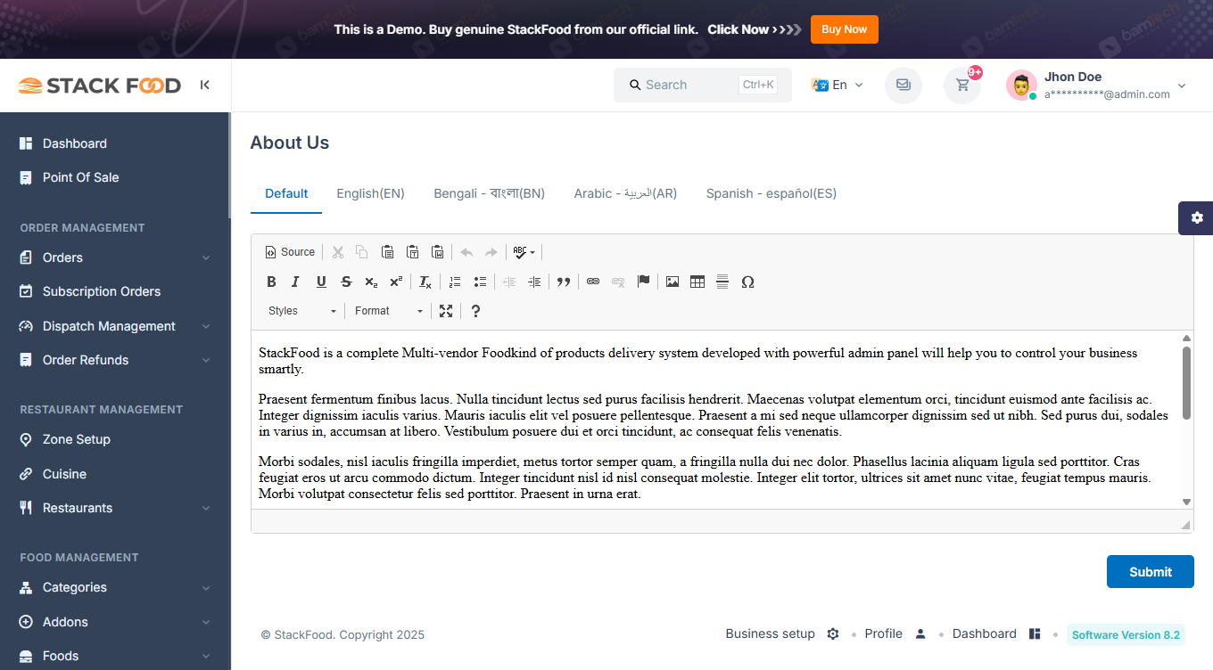This screenshot has width=1213, height=670.
Task: Open Dashboard footer link
Action: point(996,633)
